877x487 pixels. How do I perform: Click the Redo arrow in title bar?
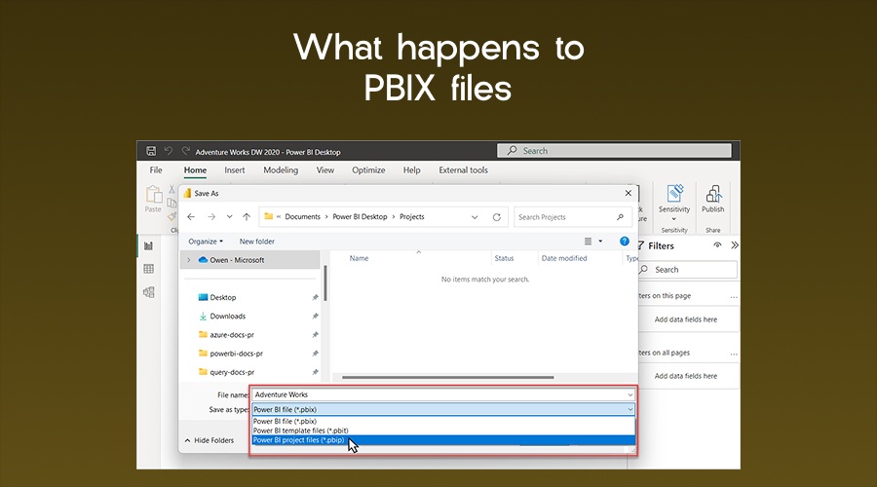186,151
